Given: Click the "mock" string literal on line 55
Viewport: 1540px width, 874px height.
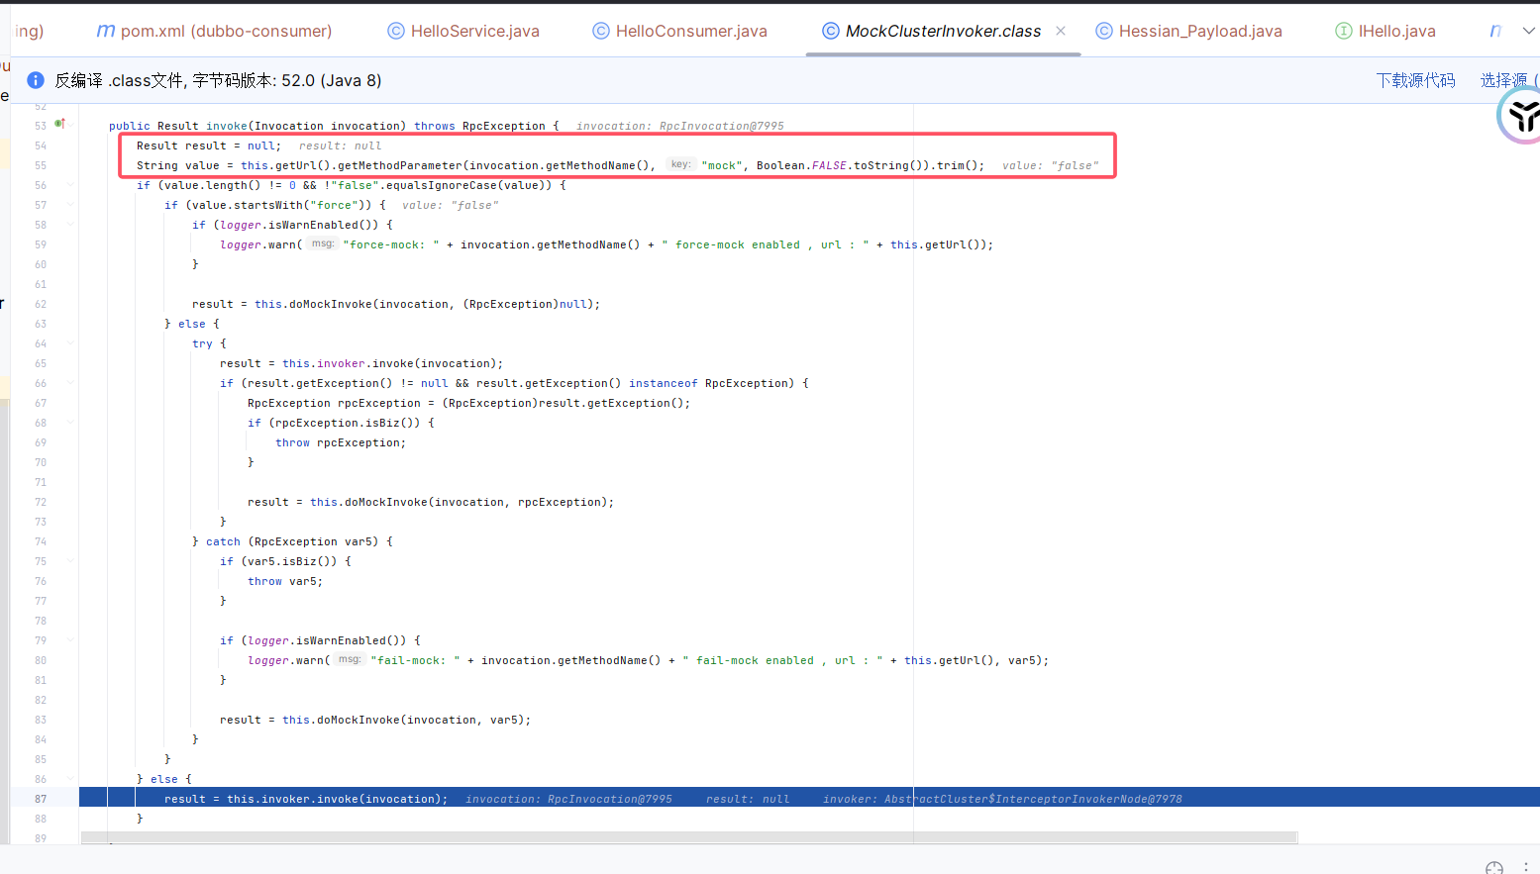Looking at the screenshot, I should [x=722, y=165].
